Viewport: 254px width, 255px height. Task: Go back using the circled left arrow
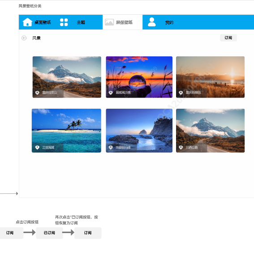(x=24, y=38)
